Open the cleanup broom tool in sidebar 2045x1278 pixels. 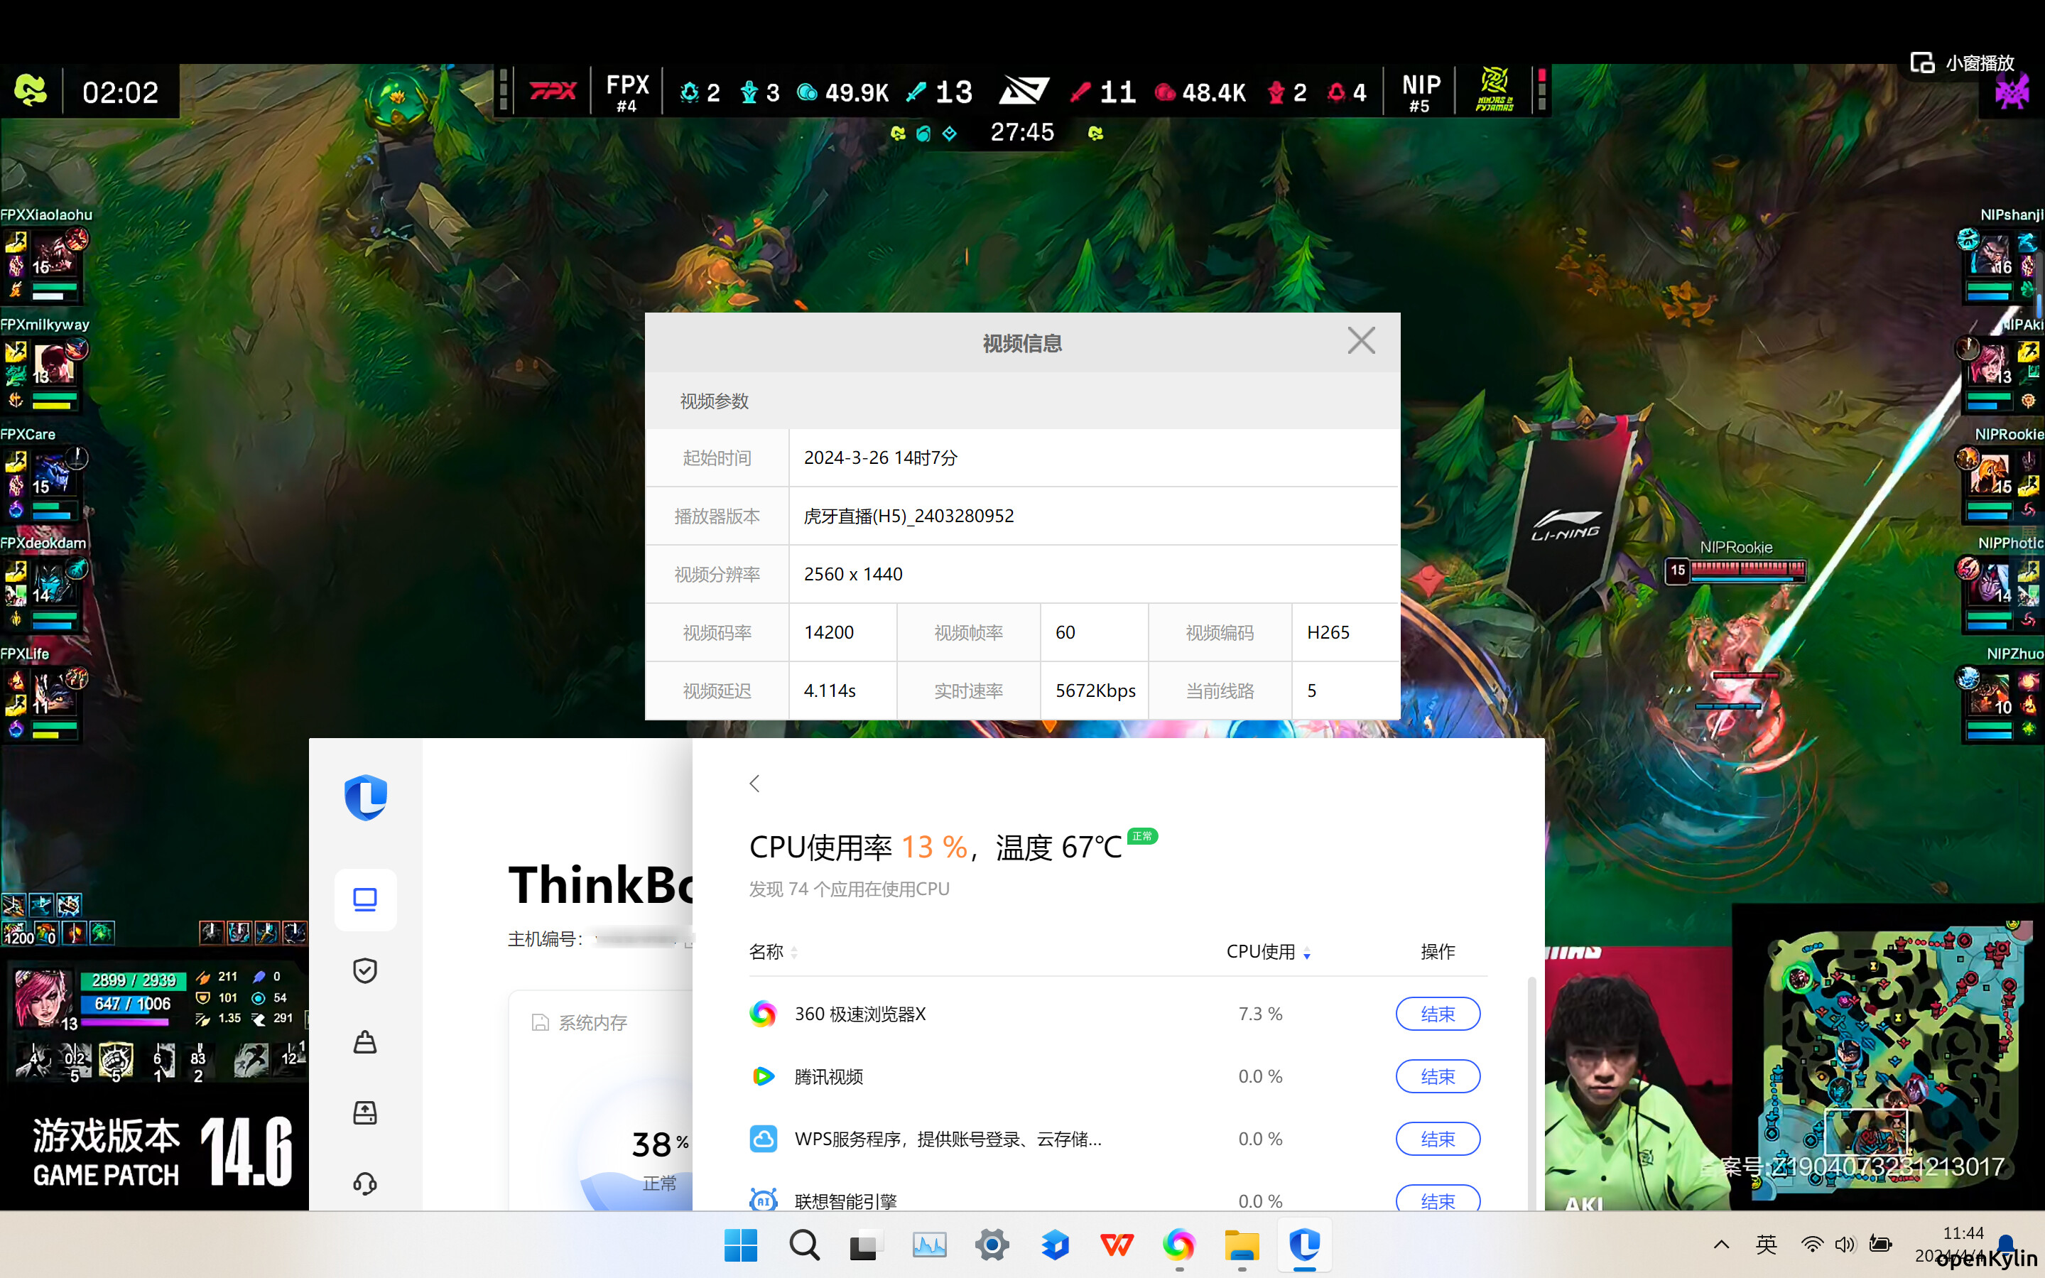coord(365,1041)
